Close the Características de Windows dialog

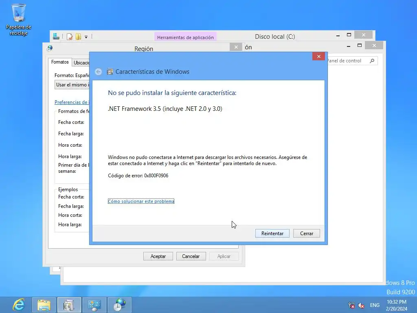pyautogui.click(x=318, y=56)
